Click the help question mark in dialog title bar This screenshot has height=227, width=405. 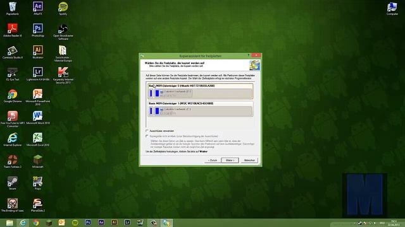tap(249, 55)
